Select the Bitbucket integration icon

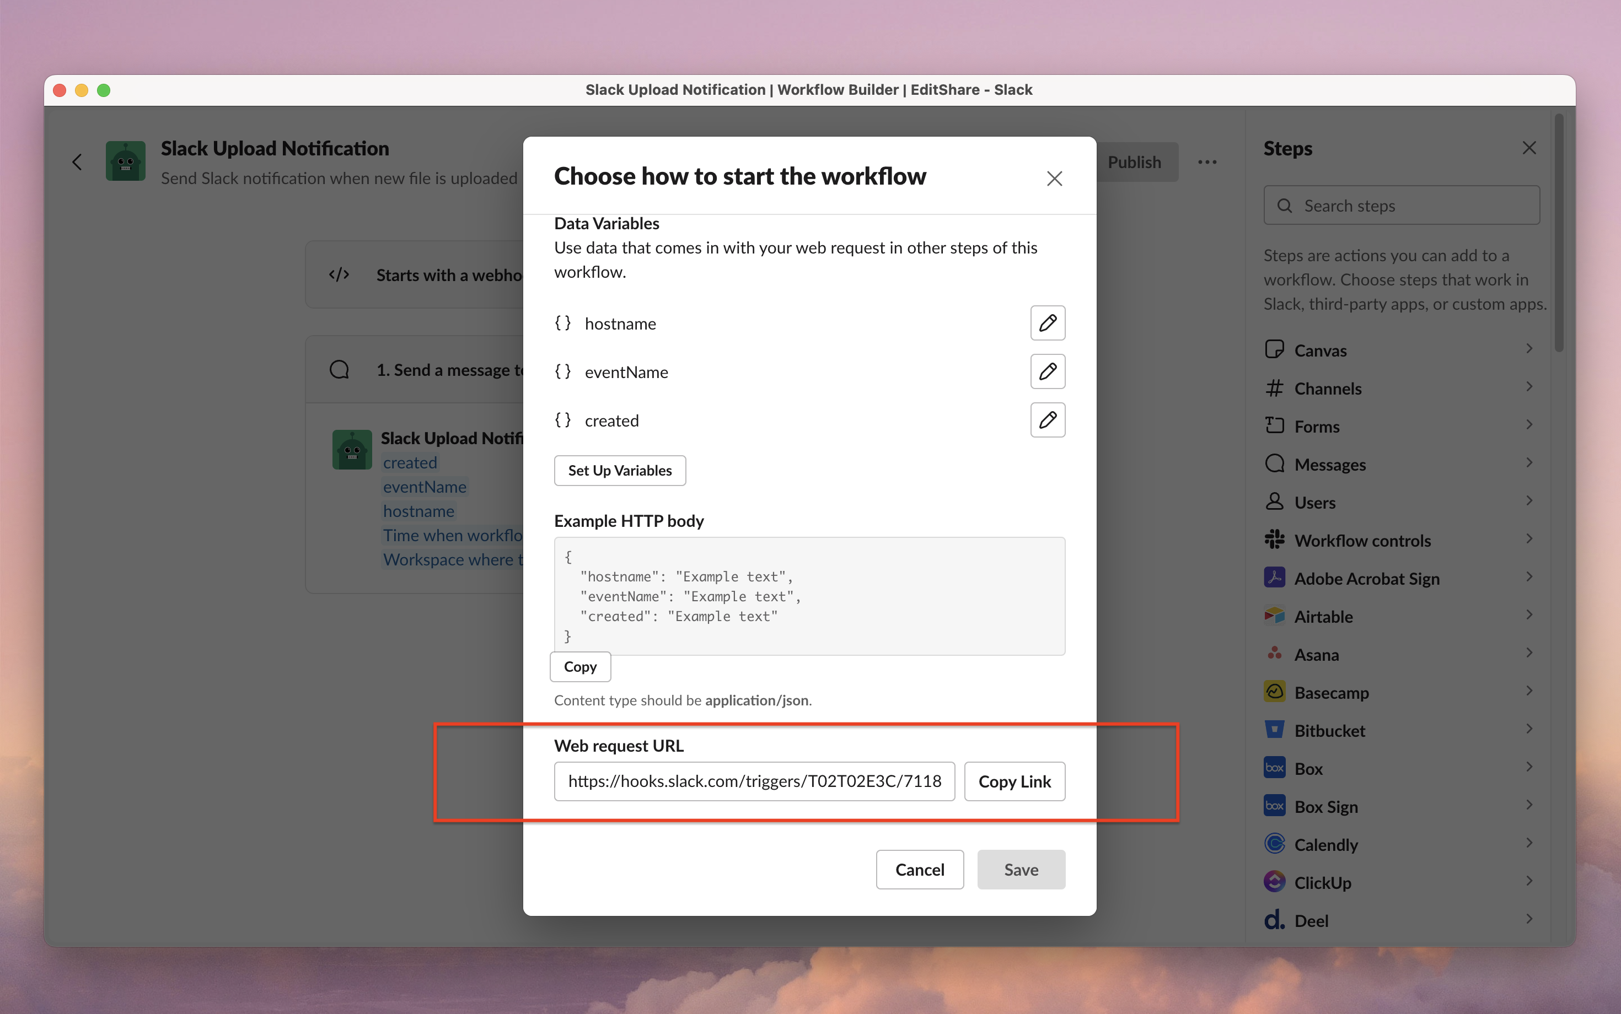pyautogui.click(x=1274, y=730)
